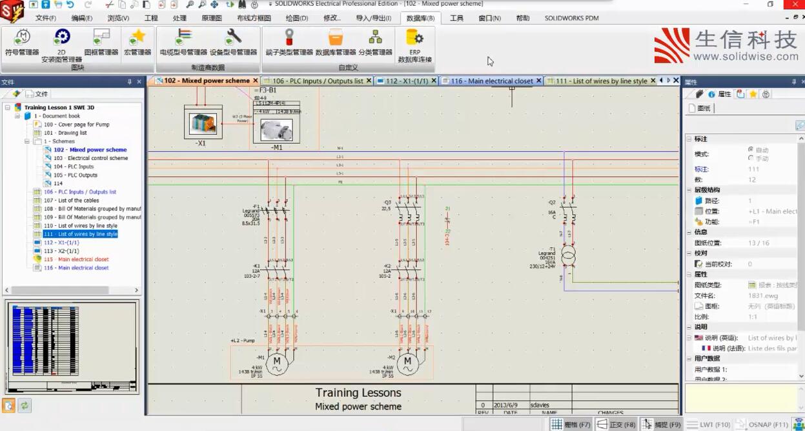This screenshot has width=805, height=431.
Task: Open the 端子类型管理器 terminal type manager
Action: point(289,43)
